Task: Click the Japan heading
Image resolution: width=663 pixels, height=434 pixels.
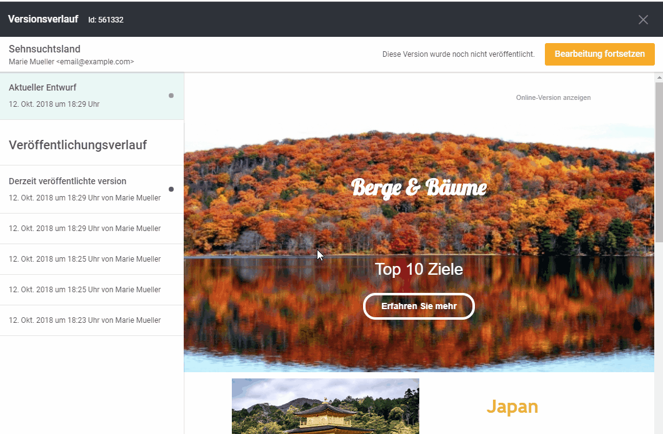Action: coord(512,407)
